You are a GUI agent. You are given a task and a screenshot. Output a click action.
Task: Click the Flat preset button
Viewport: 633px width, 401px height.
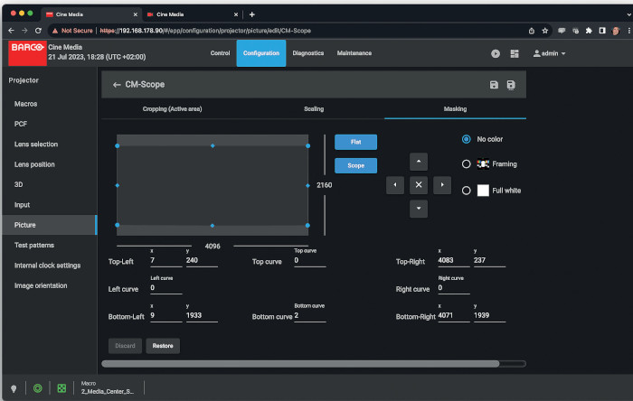355,142
